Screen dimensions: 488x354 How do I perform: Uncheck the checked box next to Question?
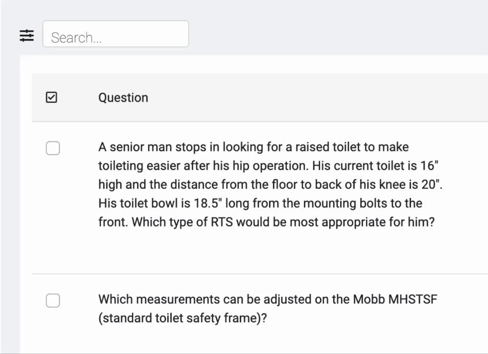point(51,98)
